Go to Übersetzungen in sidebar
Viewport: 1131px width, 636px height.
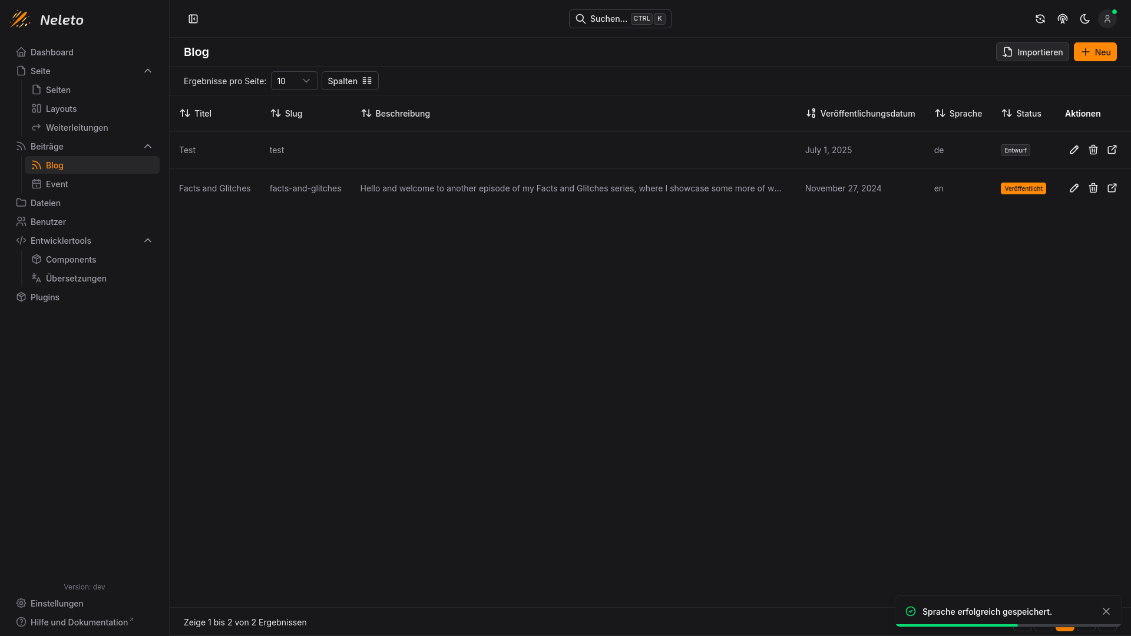pos(76,278)
